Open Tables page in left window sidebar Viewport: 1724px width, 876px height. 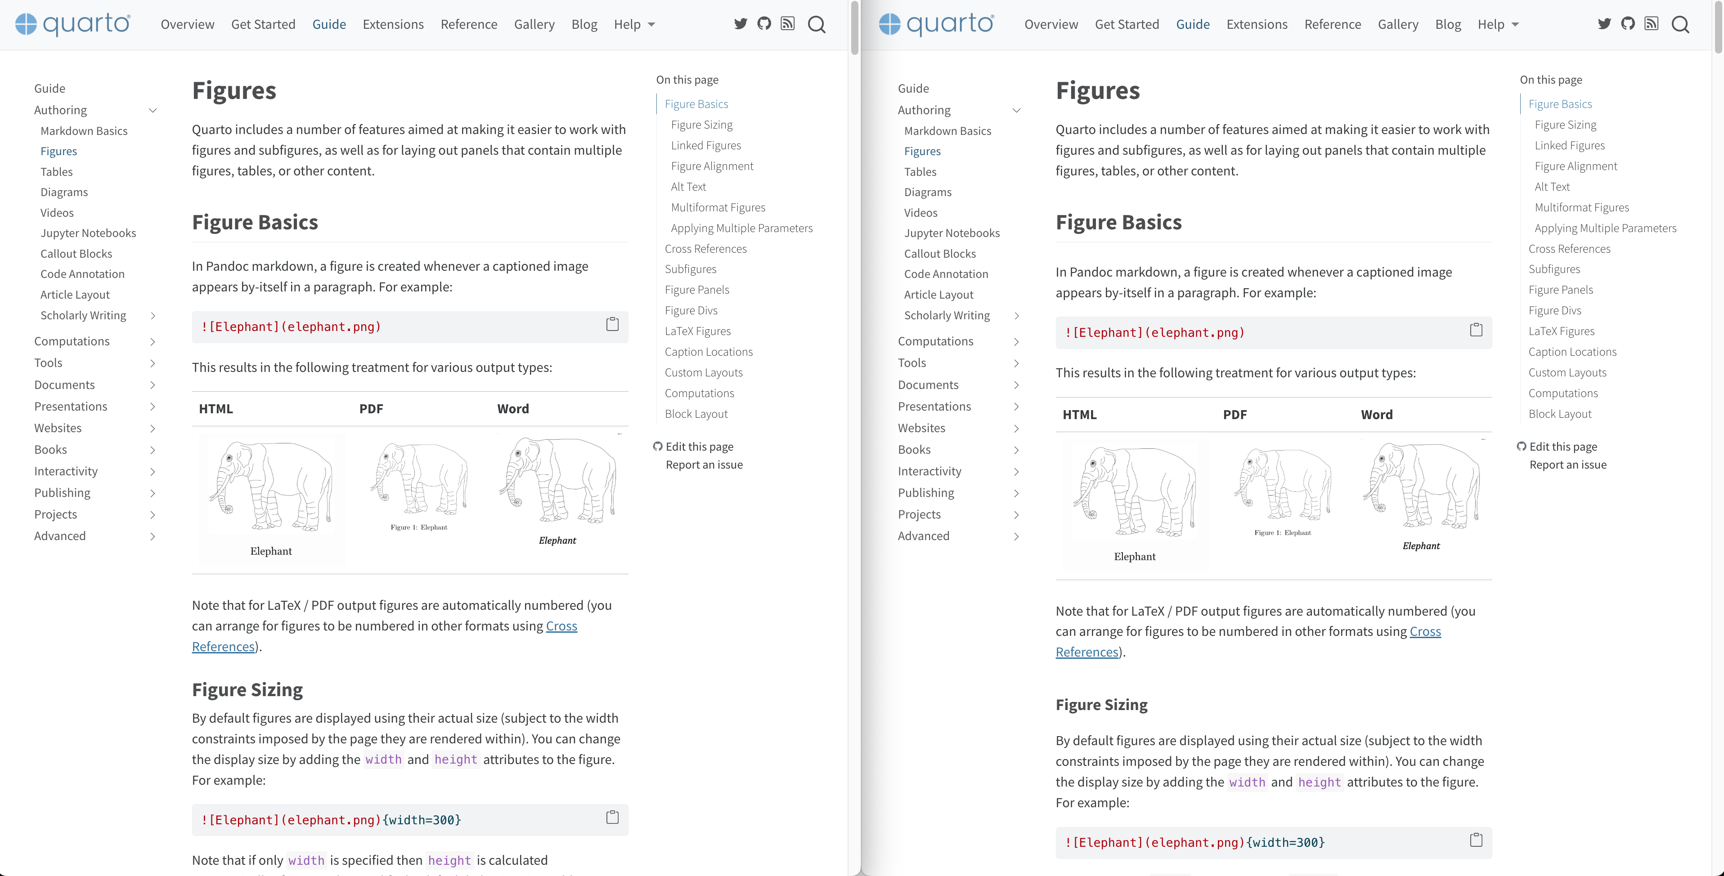click(x=56, y=172)
